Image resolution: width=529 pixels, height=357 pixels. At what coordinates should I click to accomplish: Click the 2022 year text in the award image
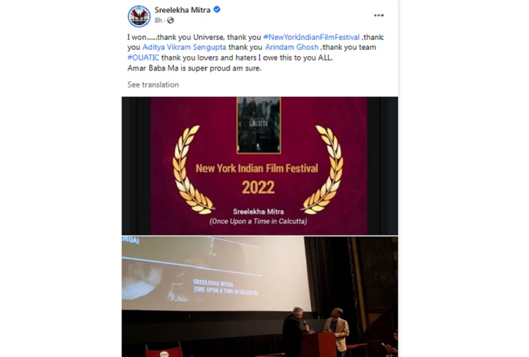tap(258, 187)
